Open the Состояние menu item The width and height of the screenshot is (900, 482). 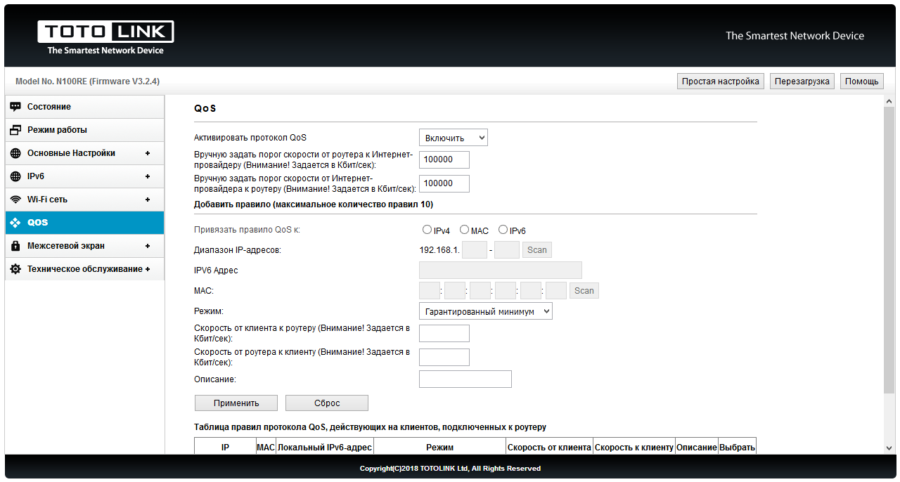84,107
